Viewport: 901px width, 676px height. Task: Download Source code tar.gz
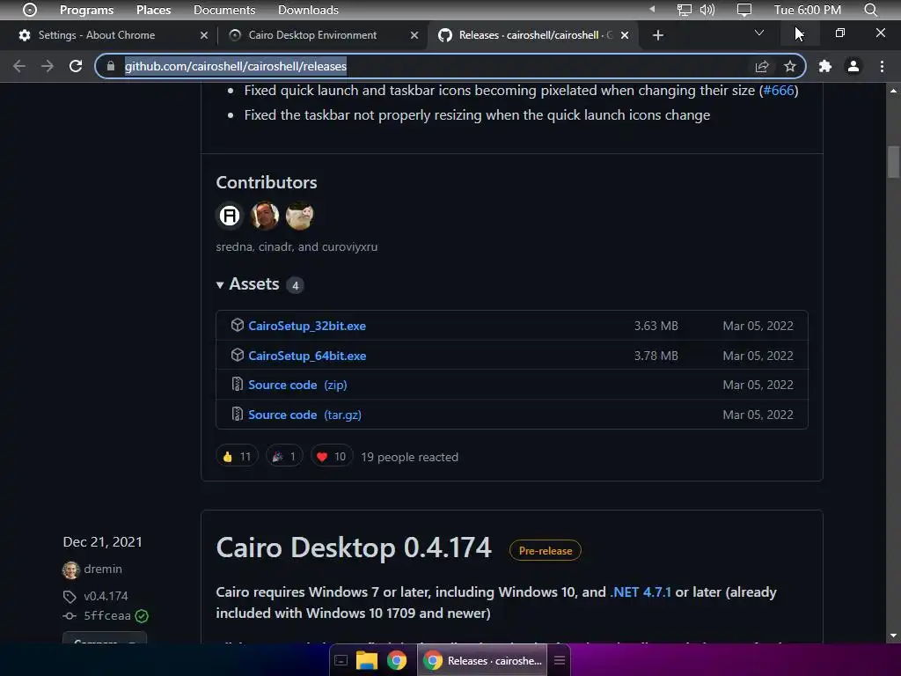pos(304,415)
